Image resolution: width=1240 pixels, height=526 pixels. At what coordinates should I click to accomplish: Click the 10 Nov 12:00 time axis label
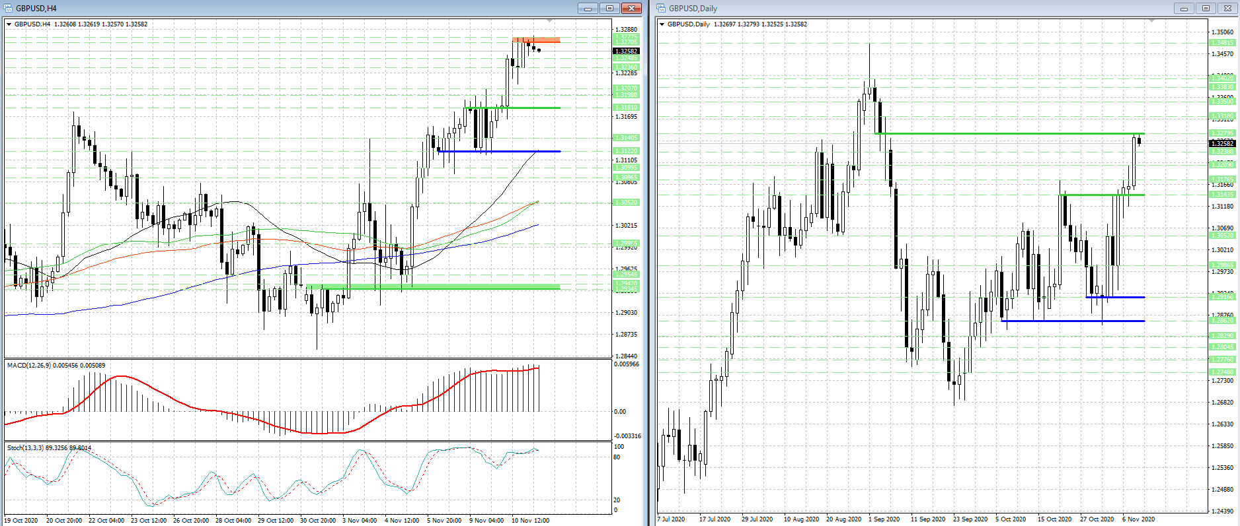[531, 520]
